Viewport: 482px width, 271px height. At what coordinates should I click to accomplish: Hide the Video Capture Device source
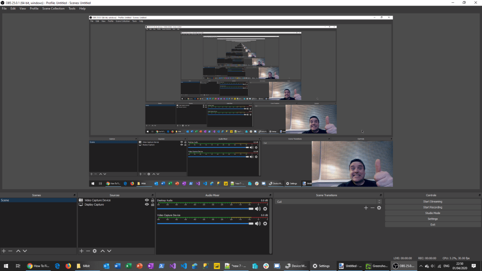tap(147, 200)
